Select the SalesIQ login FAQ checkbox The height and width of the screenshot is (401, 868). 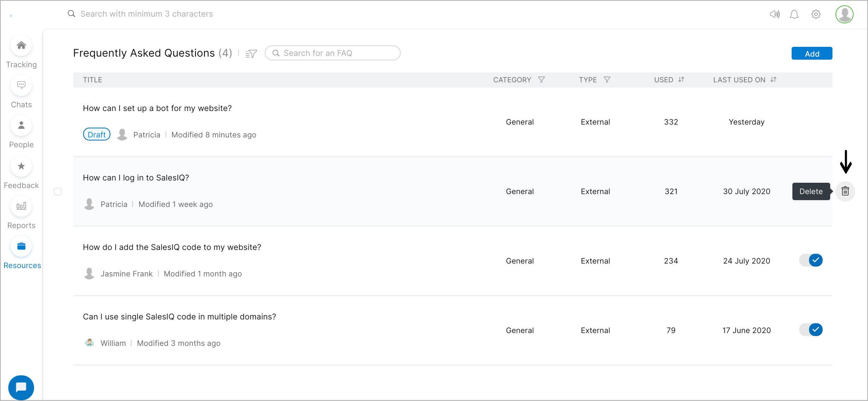(58, 191)
